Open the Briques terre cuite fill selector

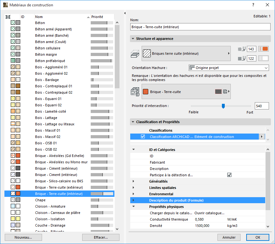pyautogui.click(x=186, y=53)
